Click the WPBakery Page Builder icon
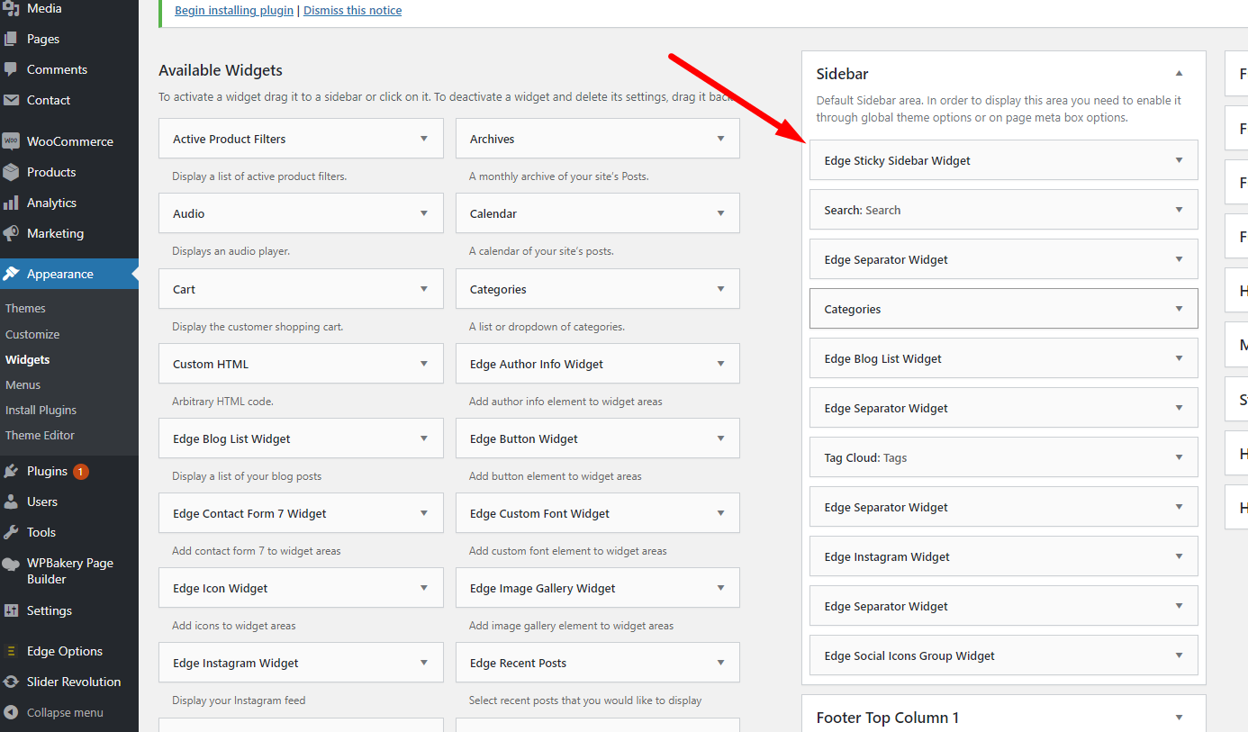Image resolution: width=1248 pixels, height=732 pixels. click(11, 564)
